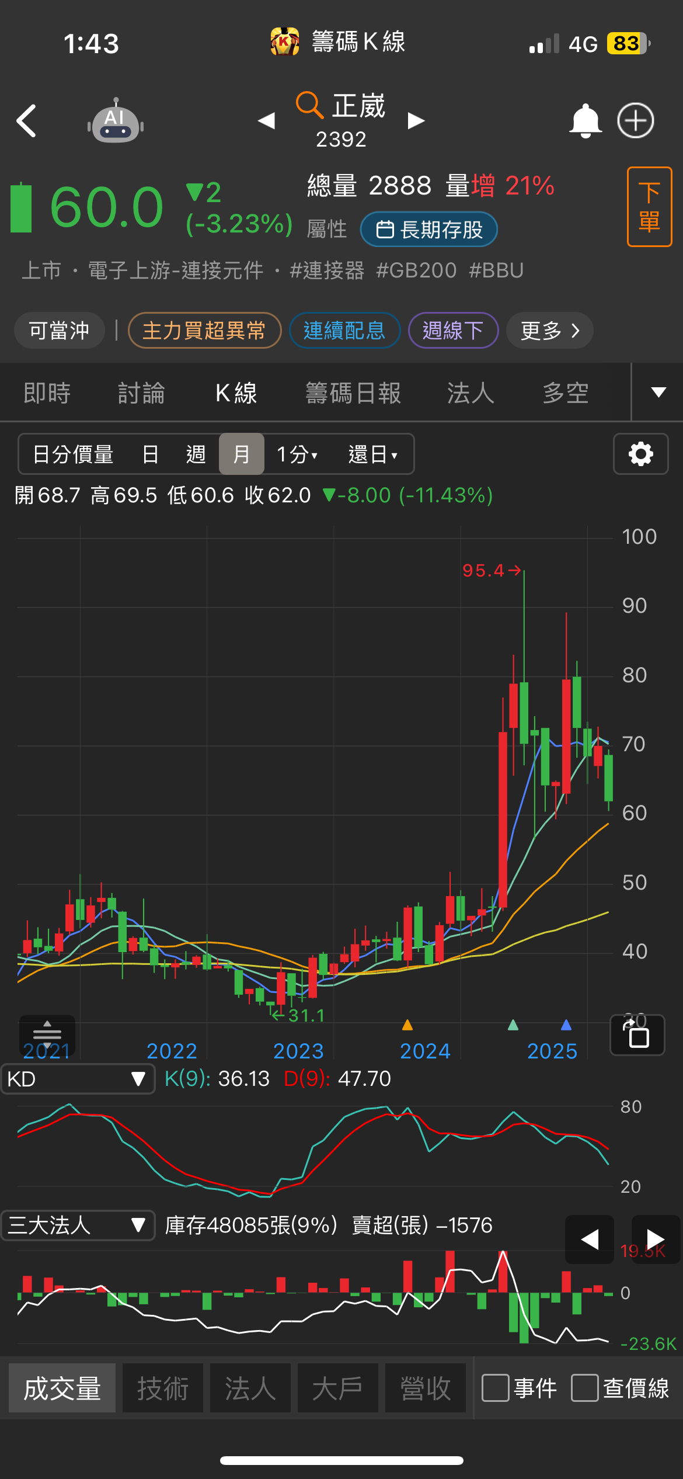Tap the D(9) value 47.70

click(x=364, y=1079)
